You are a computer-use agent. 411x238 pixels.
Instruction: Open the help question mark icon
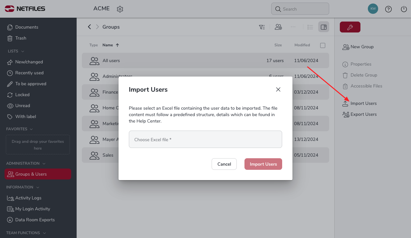(x=388, y=9)
